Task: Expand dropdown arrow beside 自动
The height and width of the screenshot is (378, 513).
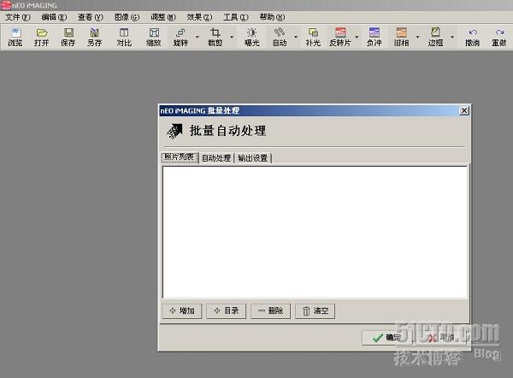Action: (296, 37)
